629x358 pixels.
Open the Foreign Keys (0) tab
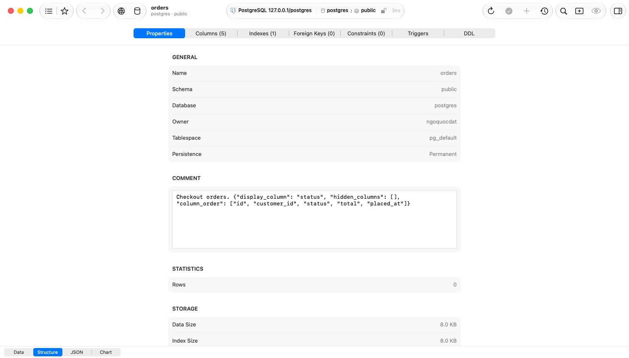tap(314, 33)
